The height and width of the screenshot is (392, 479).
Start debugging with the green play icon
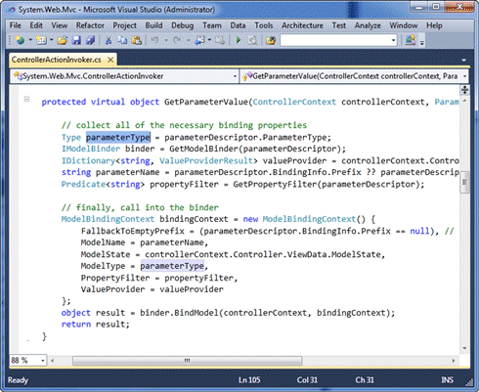pos(239,40)
